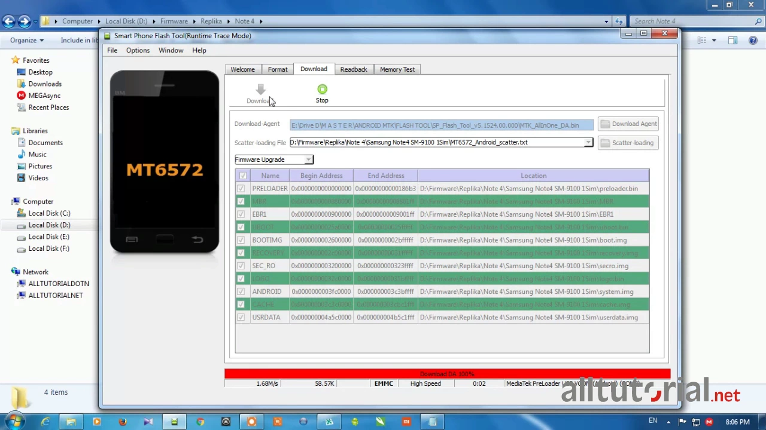Click the green Stop icon
Screen dimensions: 766x430
[322, 89]
